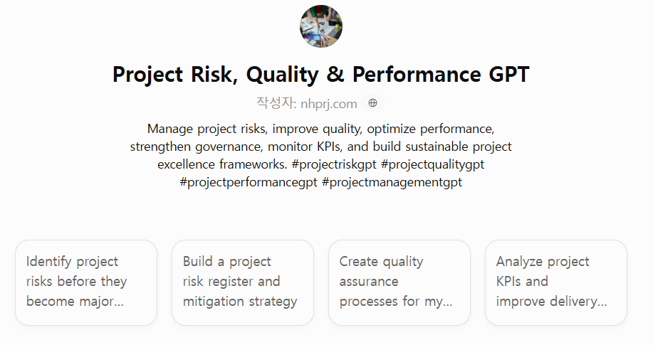Screen dimensions: 653x345
Task: Click the #projectperformancegpt hashtag
Action: 249,182
